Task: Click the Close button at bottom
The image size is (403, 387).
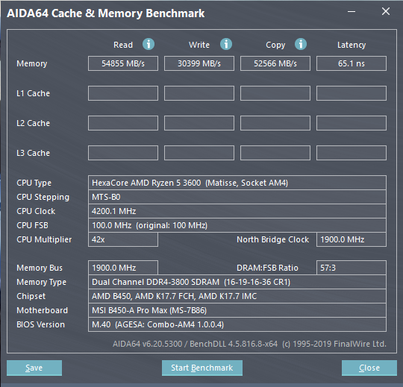Action: pos(369,368)
